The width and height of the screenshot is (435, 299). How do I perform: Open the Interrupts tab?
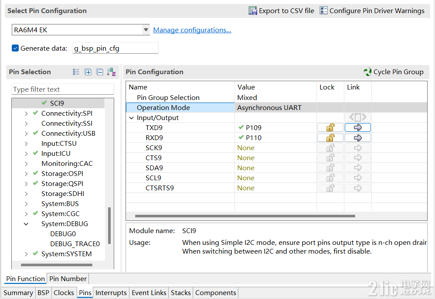pos(111,292)
